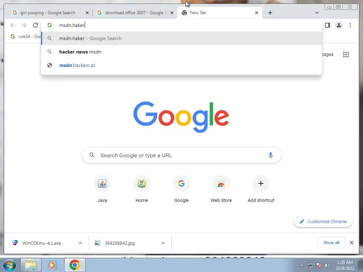363x272 pixels.
Task: Open the Web Store shortcut
Action: tap(221, 189)
